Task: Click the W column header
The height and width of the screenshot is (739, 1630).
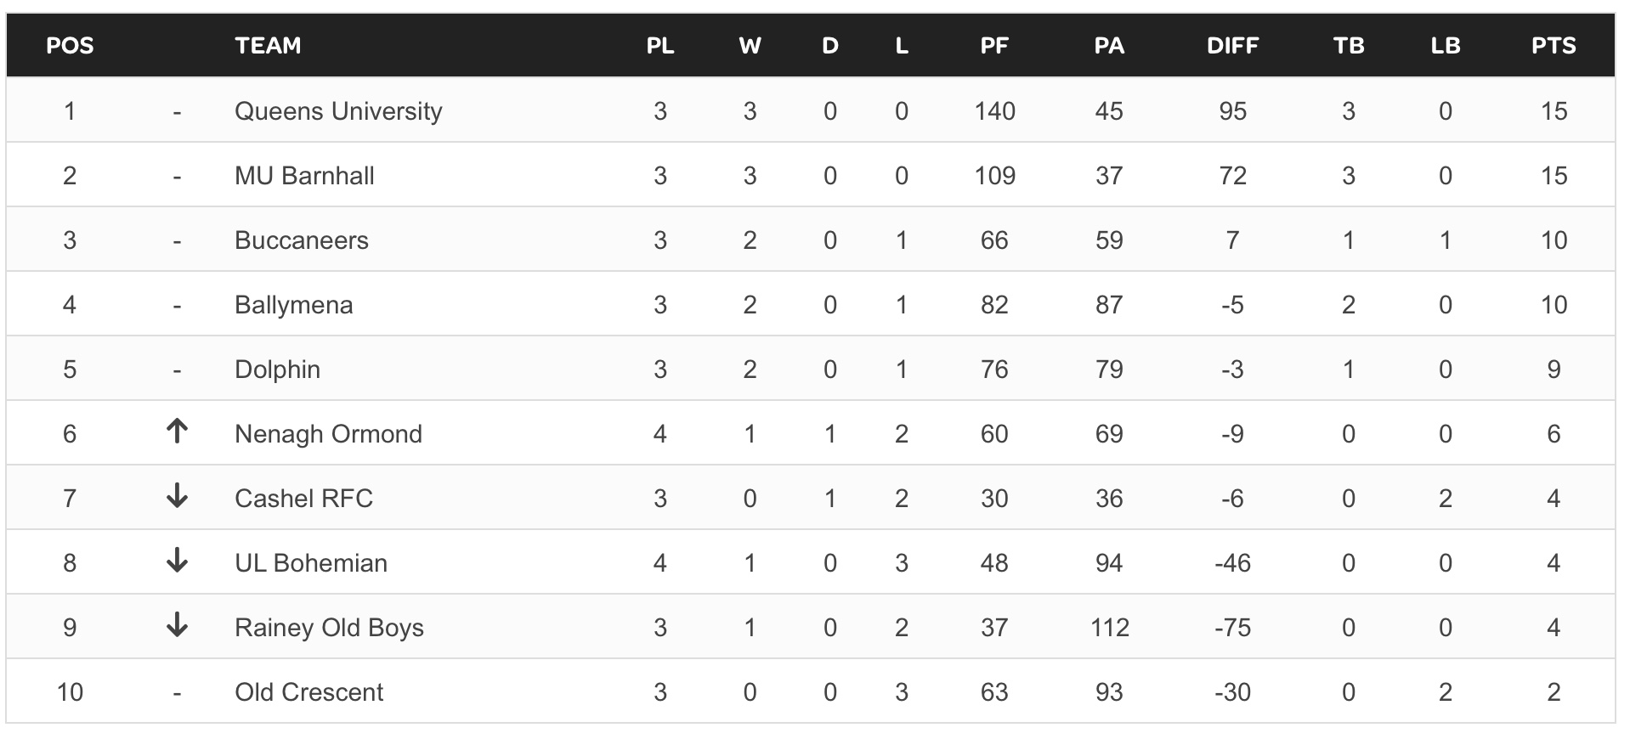Action: (750, 46)
